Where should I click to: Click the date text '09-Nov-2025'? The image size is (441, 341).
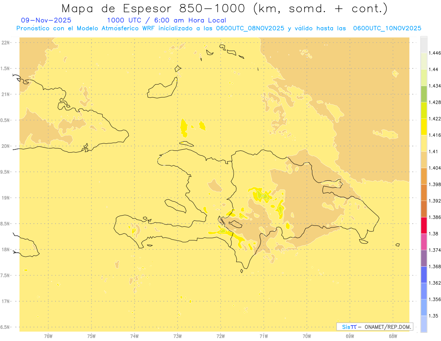pos(46,20)
